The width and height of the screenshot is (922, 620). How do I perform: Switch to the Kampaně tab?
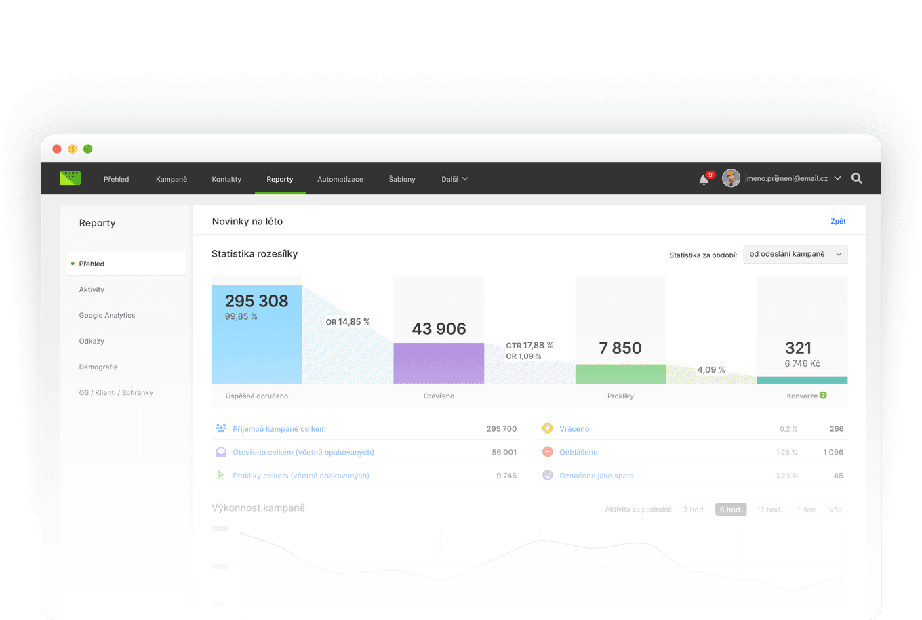coord(172,179)
